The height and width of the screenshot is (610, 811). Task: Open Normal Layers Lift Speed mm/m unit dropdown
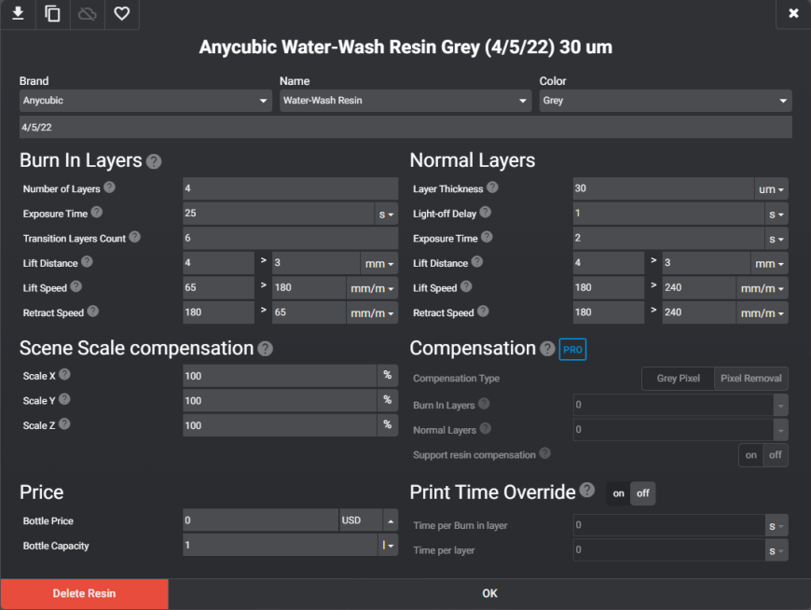tap(763, 289)
